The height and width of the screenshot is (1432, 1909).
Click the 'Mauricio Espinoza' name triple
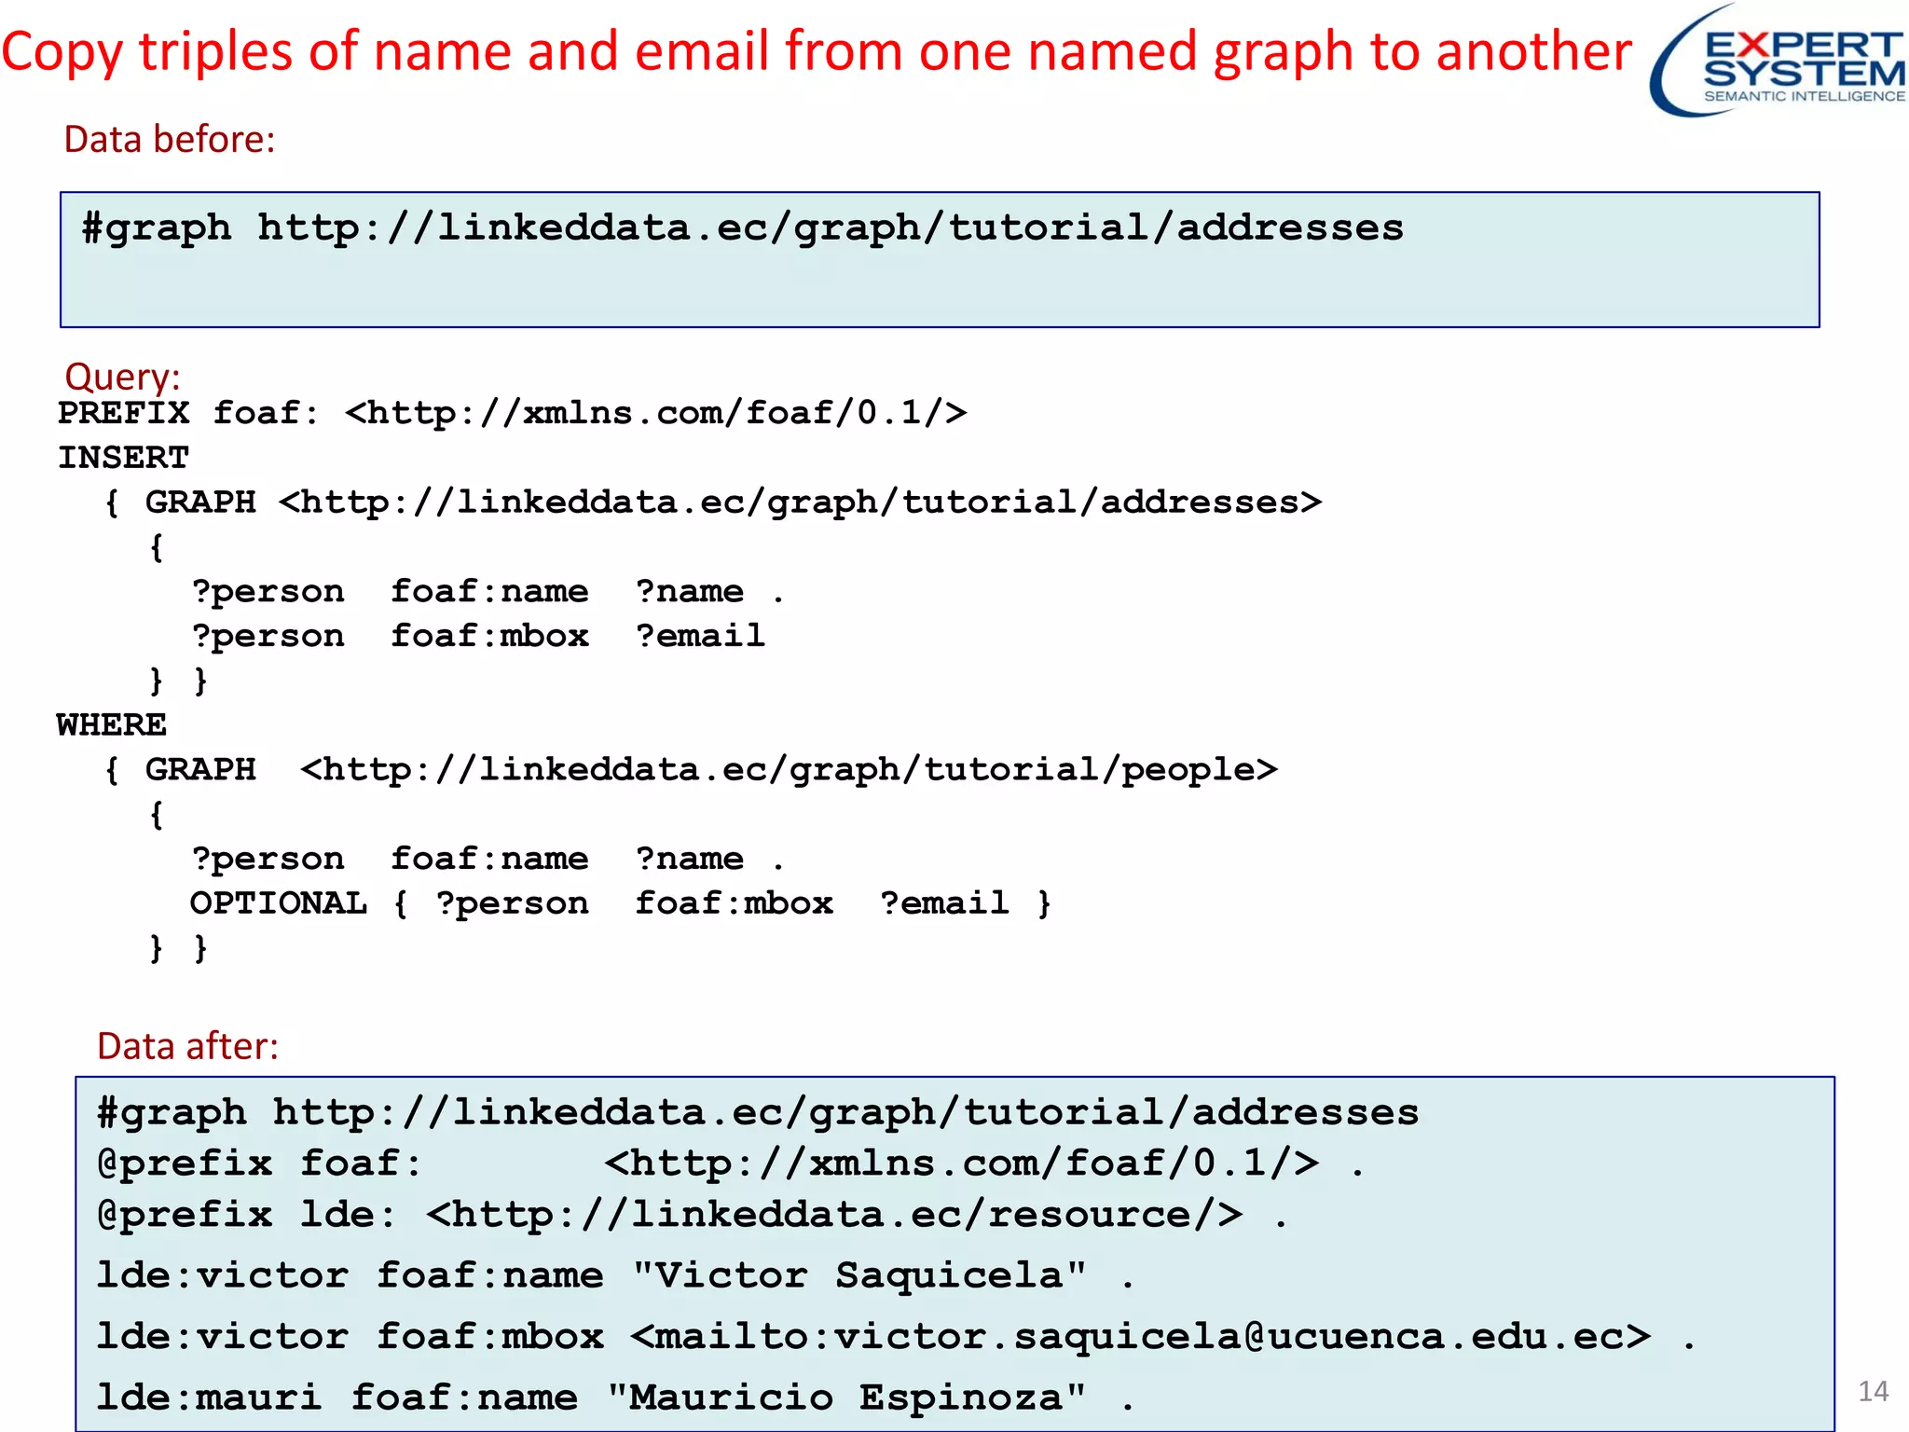point(616,1398)
